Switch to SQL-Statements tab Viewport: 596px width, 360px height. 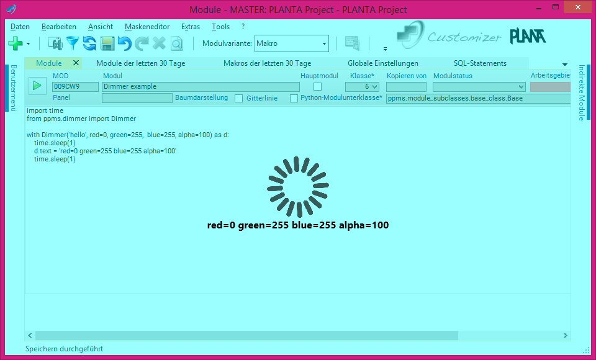point(480,63)
